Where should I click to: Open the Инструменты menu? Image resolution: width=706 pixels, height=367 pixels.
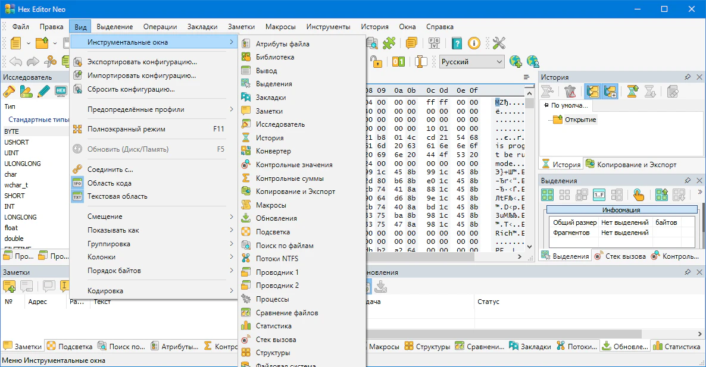[328, 27]
